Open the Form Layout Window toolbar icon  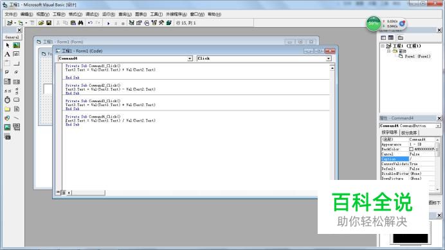click(147, 23)
